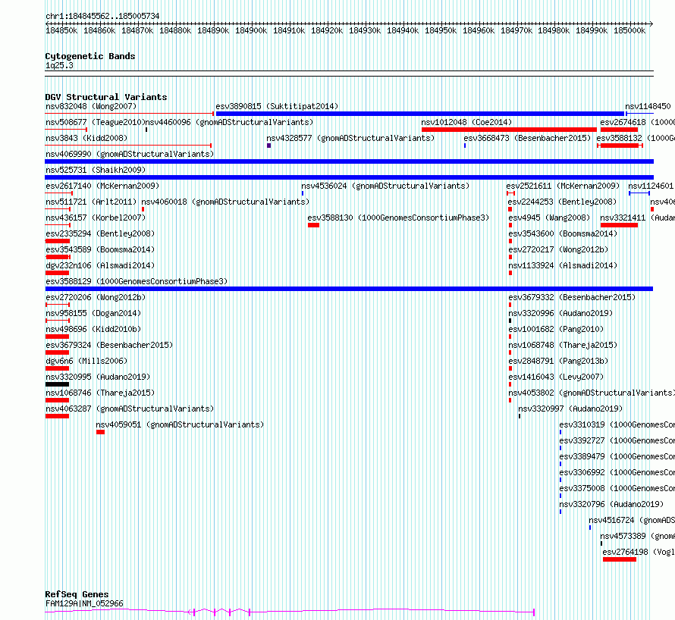Click the blue esv3588129 variant bar
The height and width of the screenshot is (620, 675).
[x=349, y=289]
